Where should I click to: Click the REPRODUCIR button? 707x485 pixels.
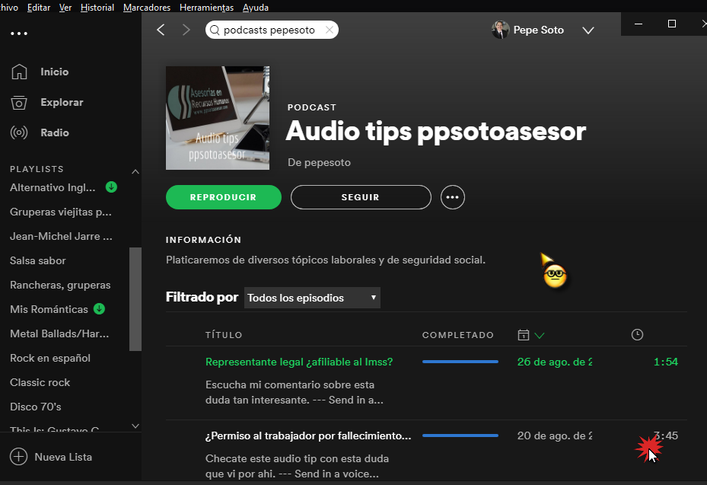224,197
